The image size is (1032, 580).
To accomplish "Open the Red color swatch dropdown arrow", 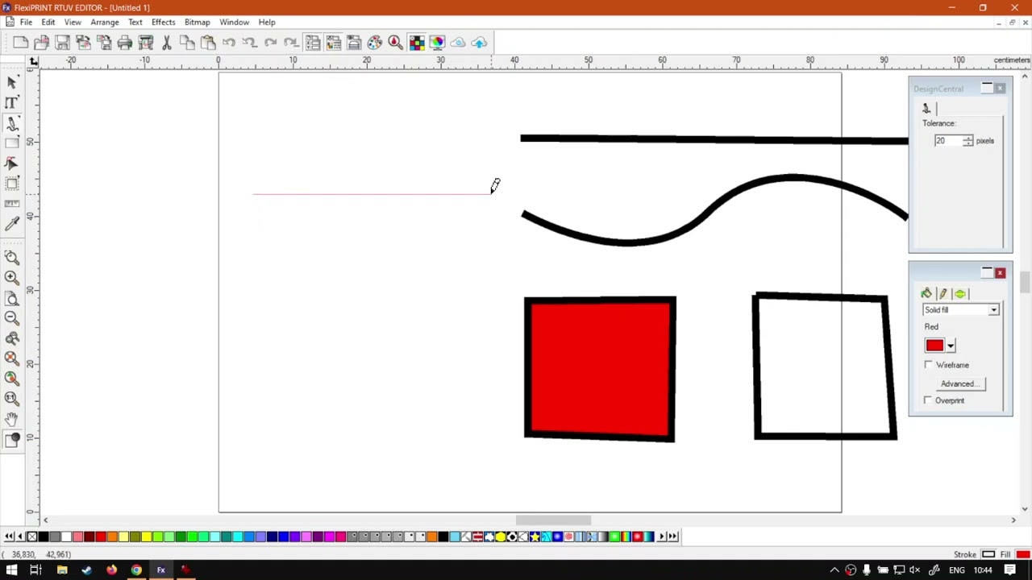I will click(x=951, y=346).
